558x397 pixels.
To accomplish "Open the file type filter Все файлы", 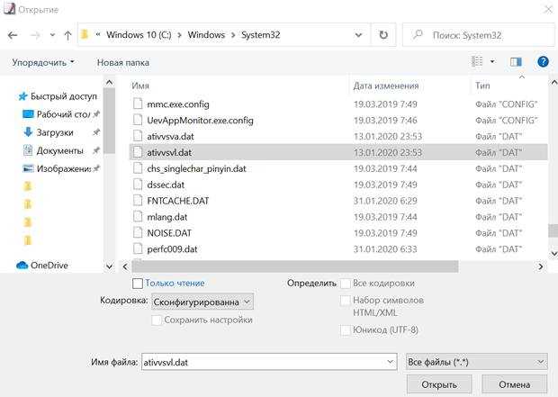I will pyautogui.click(x=476, y=362).
